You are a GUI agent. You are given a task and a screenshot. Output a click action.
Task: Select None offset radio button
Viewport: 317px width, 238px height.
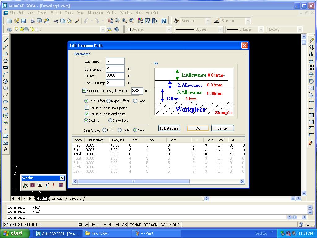pyautogui.click(x=135, y=101)
